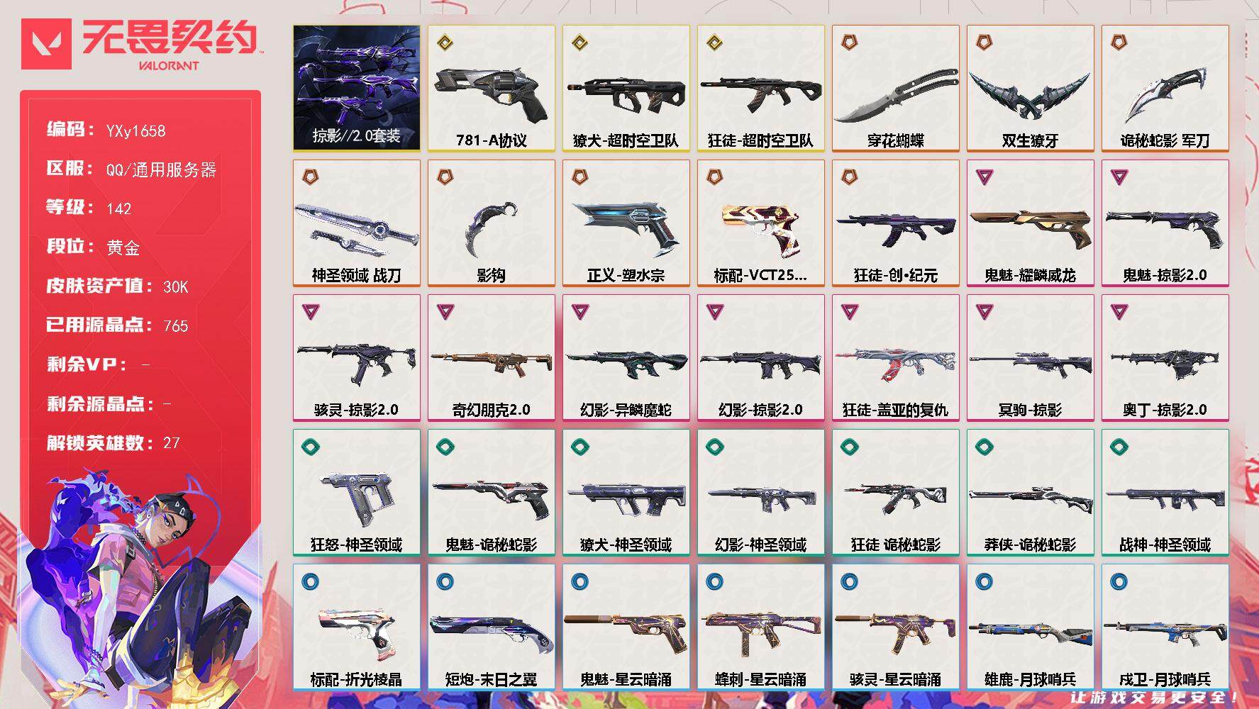Image resolution: width=1259 pixels, height=709 pixels.
Task: Click the account code YXy1658 text
Action: [135, 131]
